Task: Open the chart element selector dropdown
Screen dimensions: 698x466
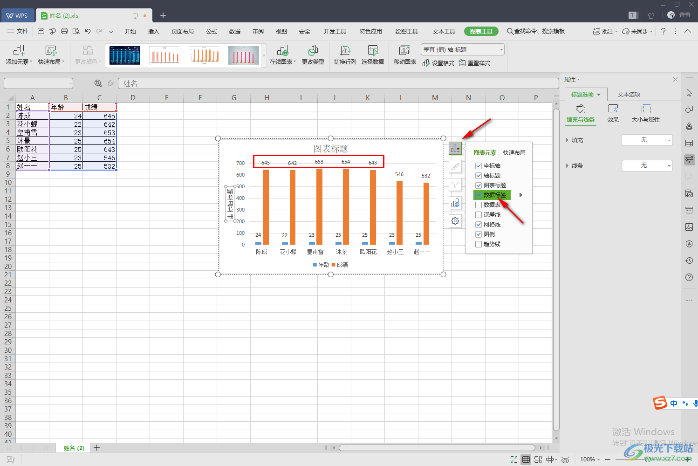Action: (x=463, y=49)
